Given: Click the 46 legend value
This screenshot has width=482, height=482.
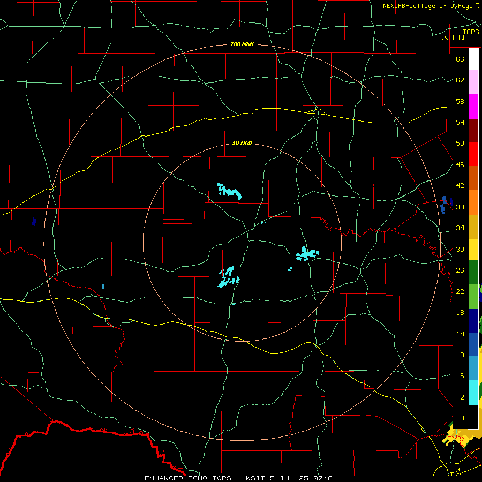Looking at the screenshot, I should (460, 164).
